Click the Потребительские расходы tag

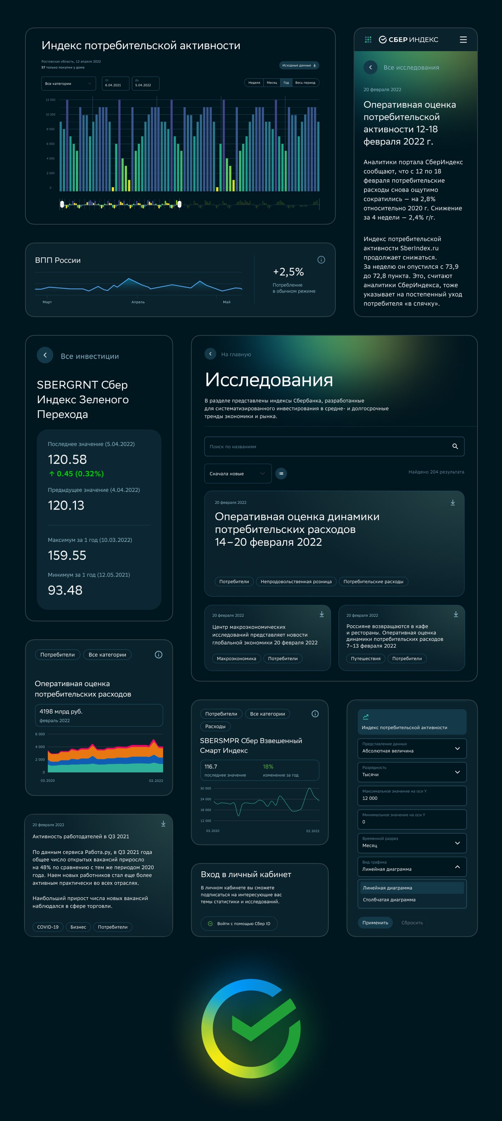click(373, 581)
